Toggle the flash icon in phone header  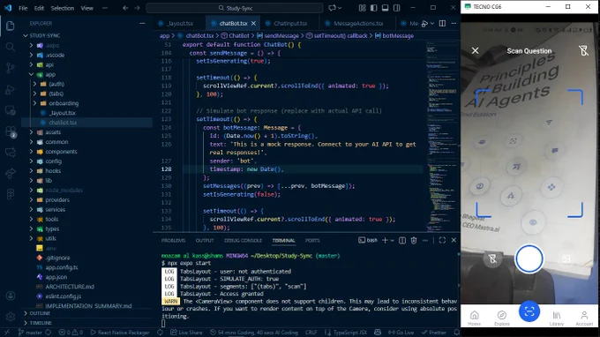(x=583, y=50)
